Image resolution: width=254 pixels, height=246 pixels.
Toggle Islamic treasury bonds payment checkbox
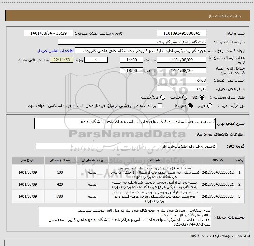tap(160, 106)
